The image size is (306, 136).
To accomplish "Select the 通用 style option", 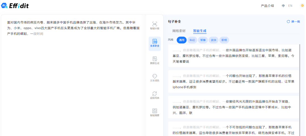I will (x=182, y=40).
